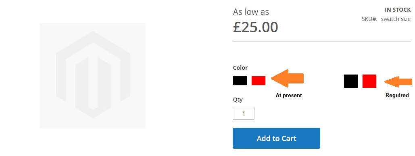Select the swatch size SKU value
415x156 pixels.
[x=396, y=19]
